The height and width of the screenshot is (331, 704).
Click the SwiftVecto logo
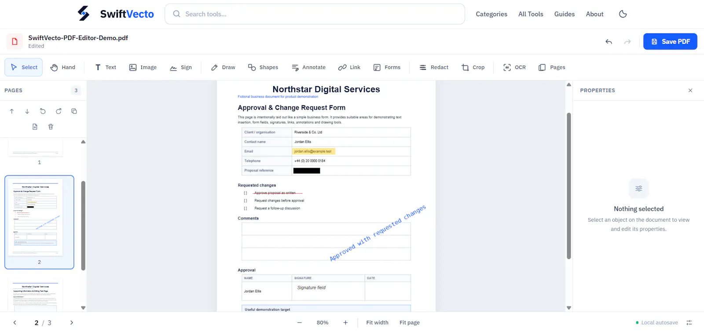[116, 14]
